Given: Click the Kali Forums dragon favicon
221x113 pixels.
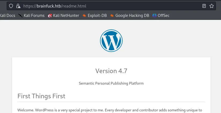Looking at the screenshot, I should 21,16.
